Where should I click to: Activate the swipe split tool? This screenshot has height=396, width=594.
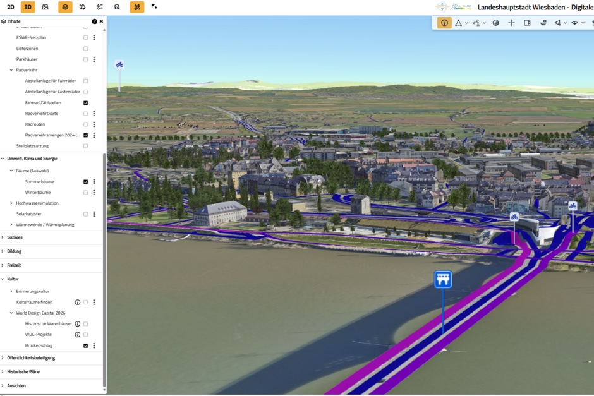coord(511,23)
